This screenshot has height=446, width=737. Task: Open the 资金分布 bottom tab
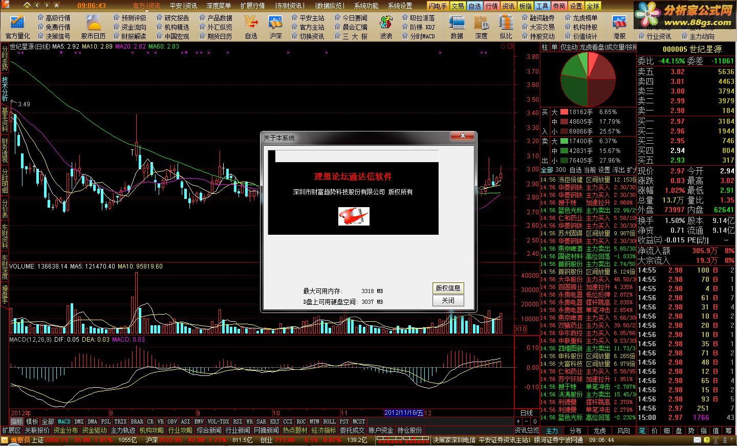coord(66,431)
